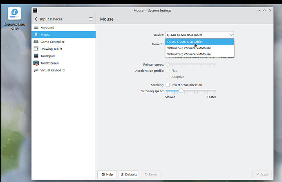The width and height of the screenshot is (282, 182).
Task: Go back from Input Devices
Action: 36,19
